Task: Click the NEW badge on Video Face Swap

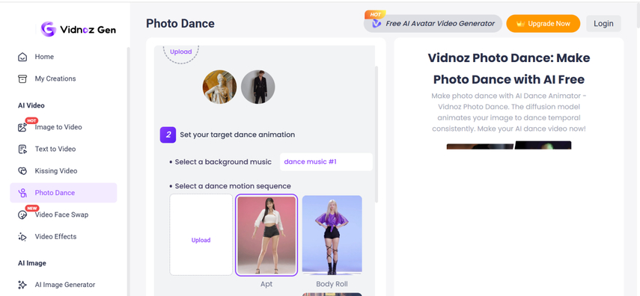Action: [x=32, y=208]
